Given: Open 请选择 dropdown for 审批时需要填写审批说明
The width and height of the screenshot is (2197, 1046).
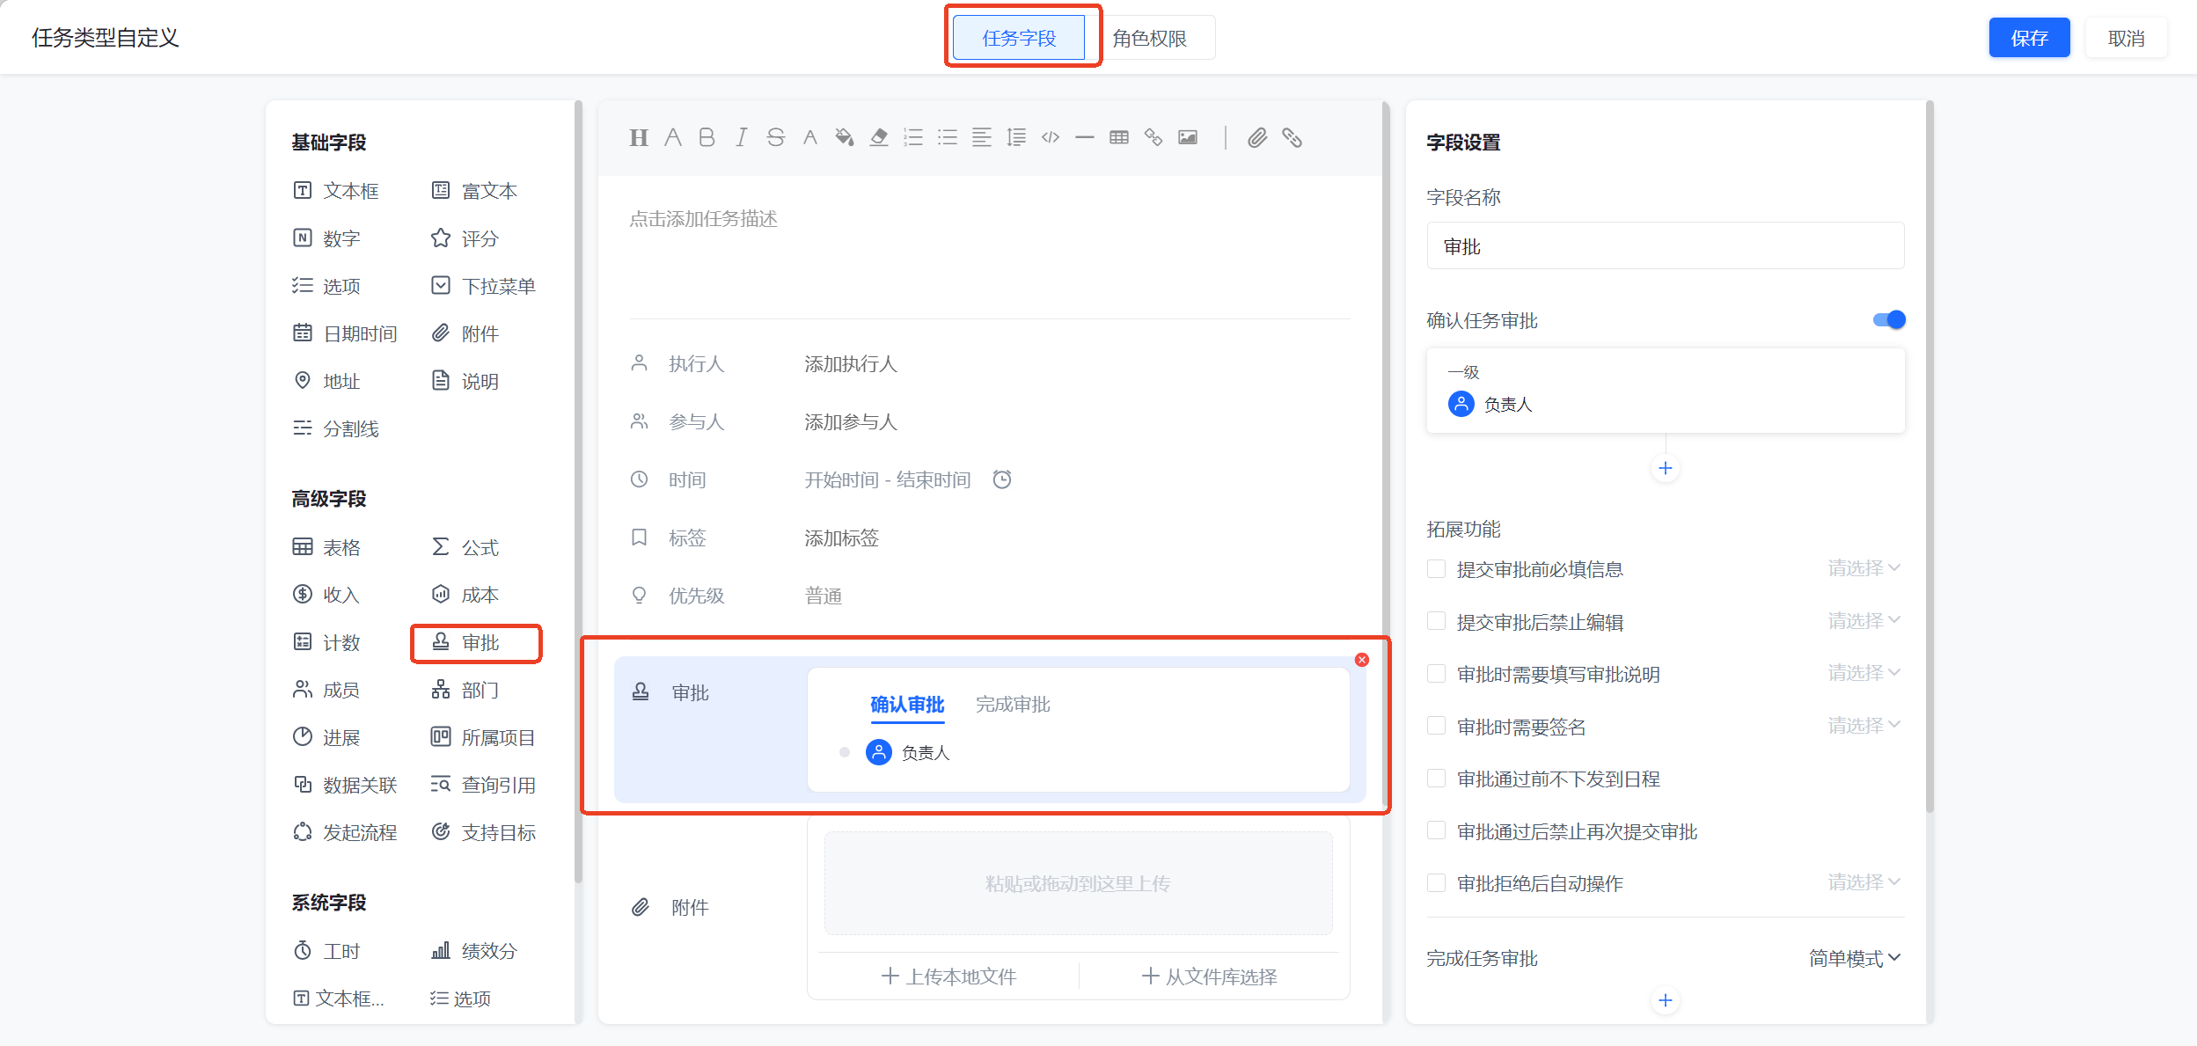Looking at the screenshot, I should pos(1864,673).
